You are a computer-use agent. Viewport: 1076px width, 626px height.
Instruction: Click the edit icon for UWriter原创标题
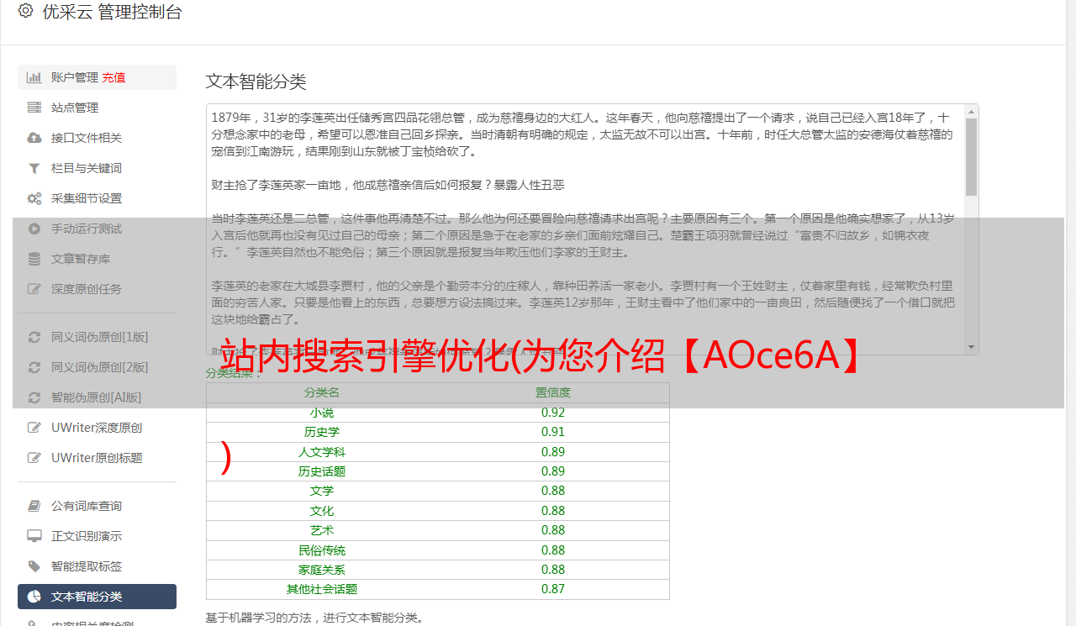pos(34,458)
